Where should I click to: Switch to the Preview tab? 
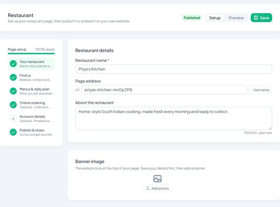[x=236, y=18]
